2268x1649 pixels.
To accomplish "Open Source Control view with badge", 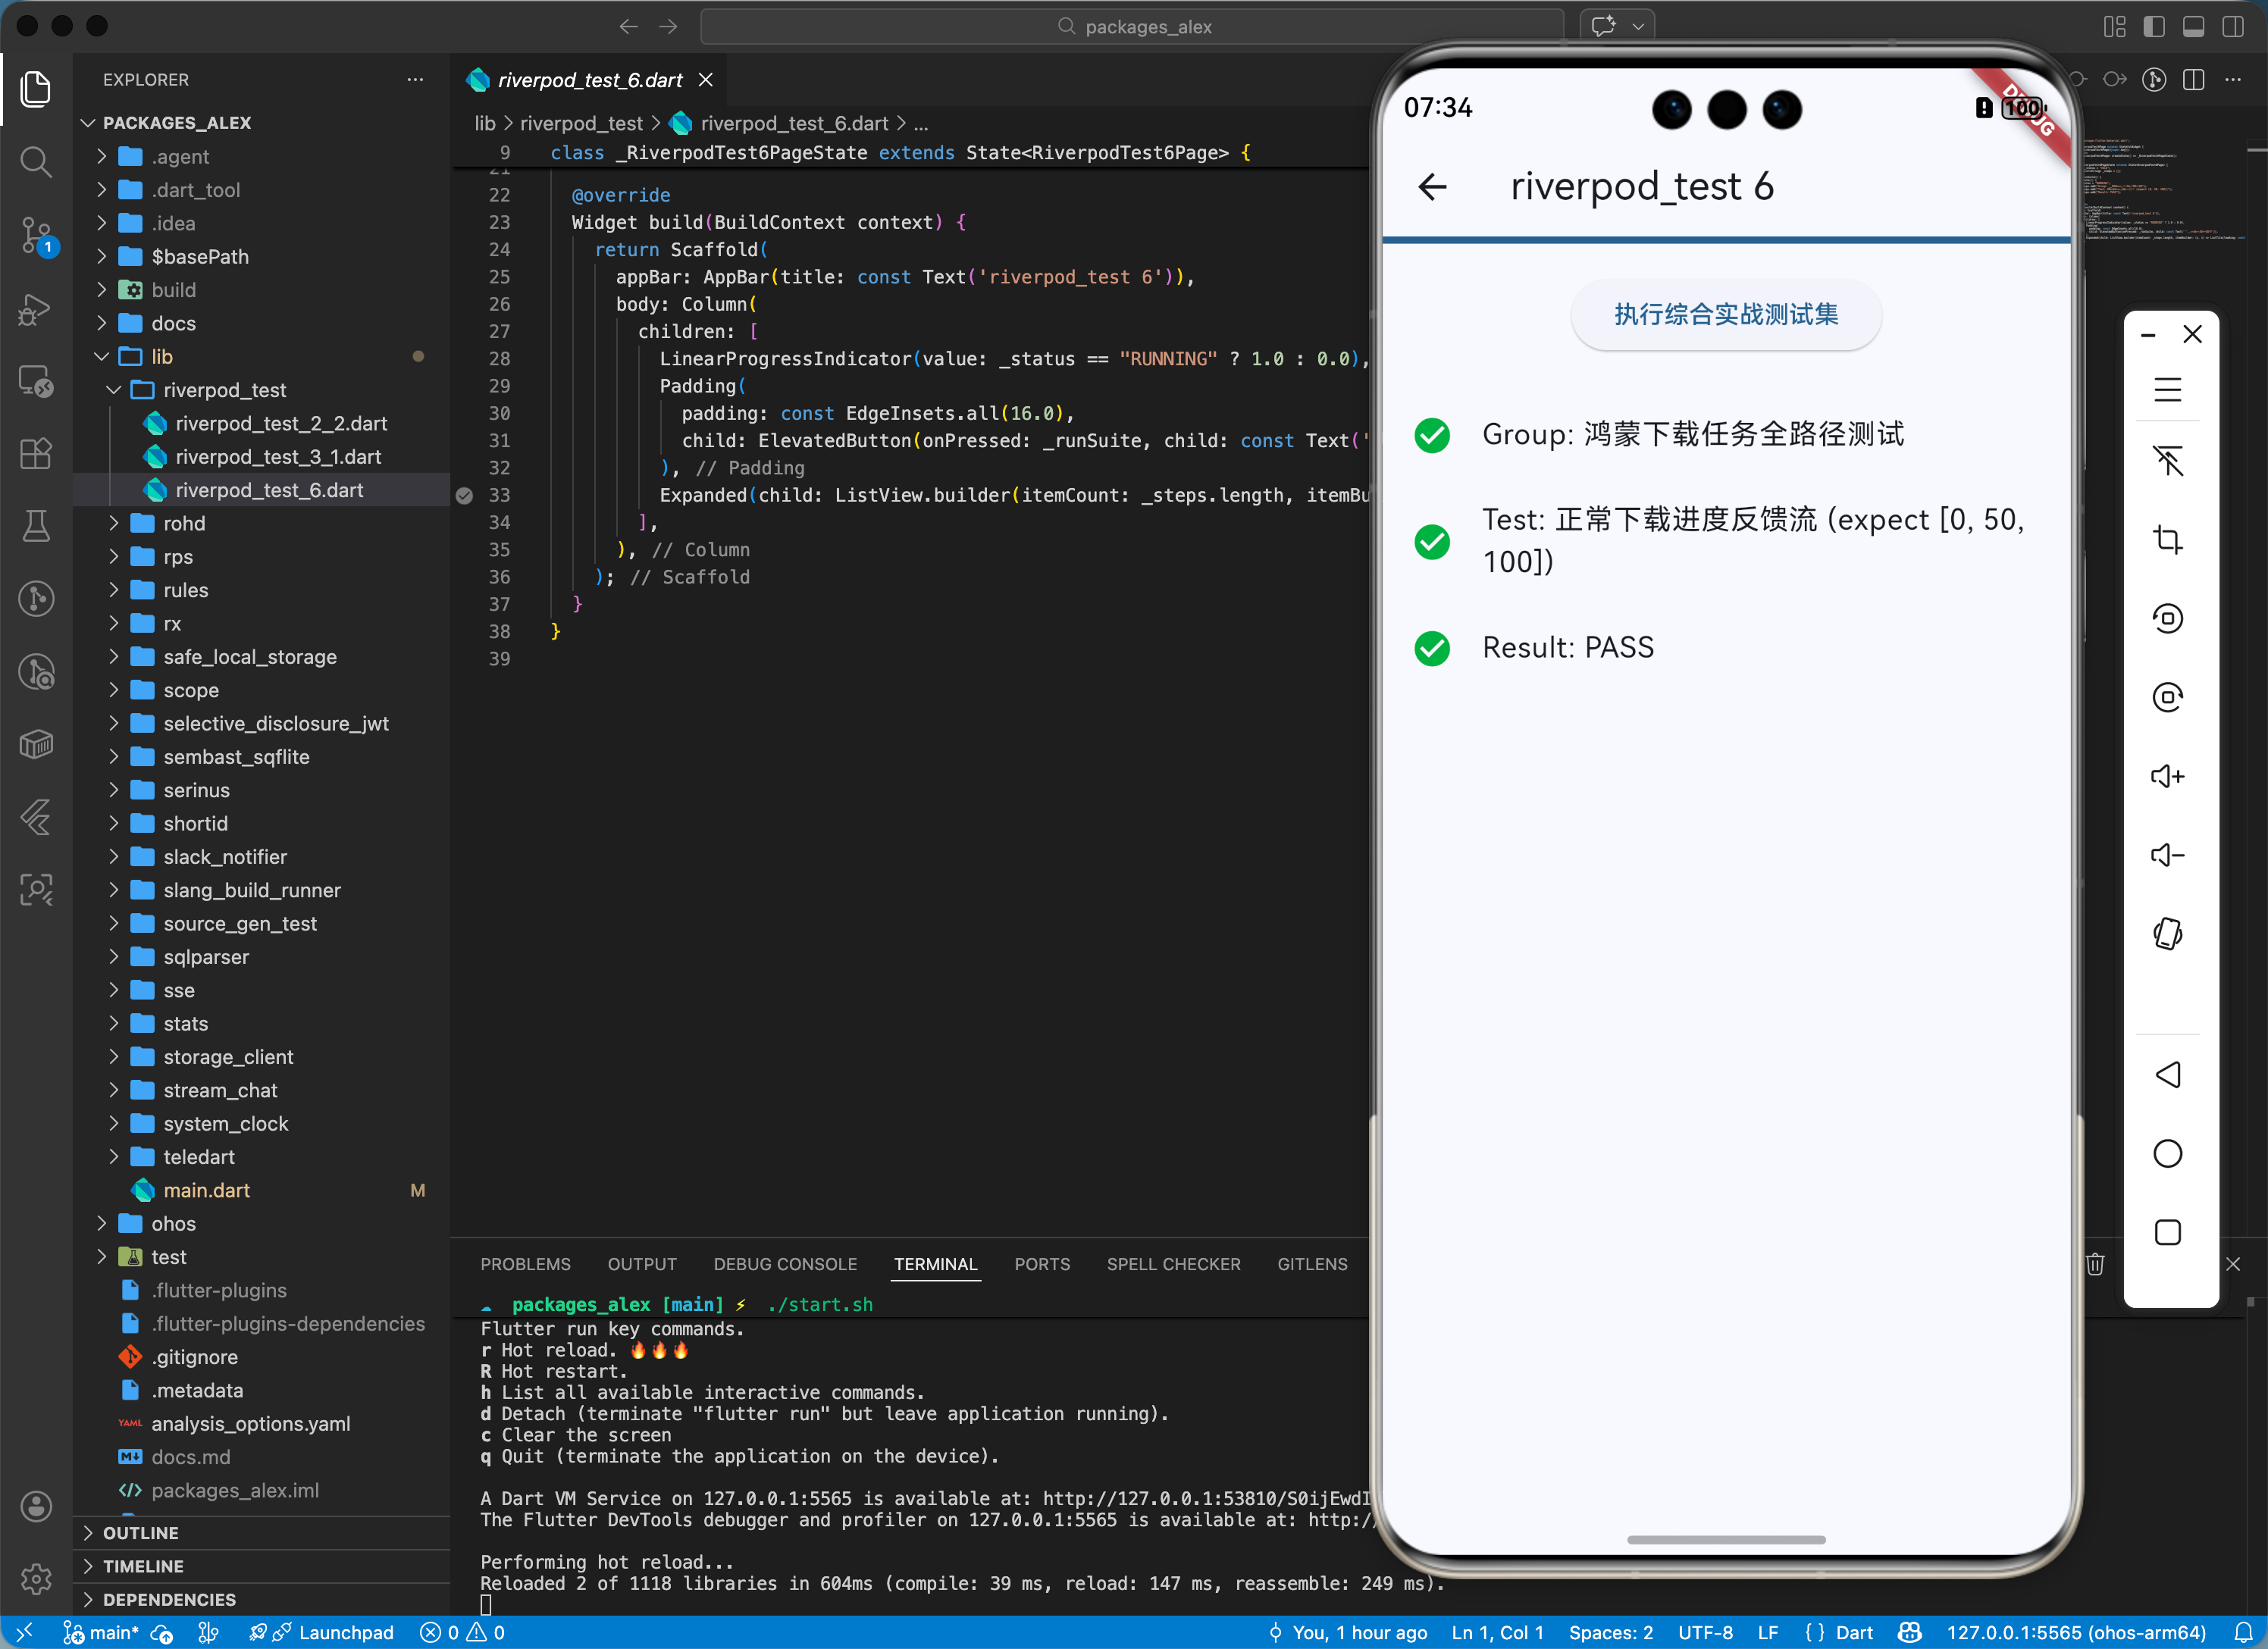I will (36, 235).
